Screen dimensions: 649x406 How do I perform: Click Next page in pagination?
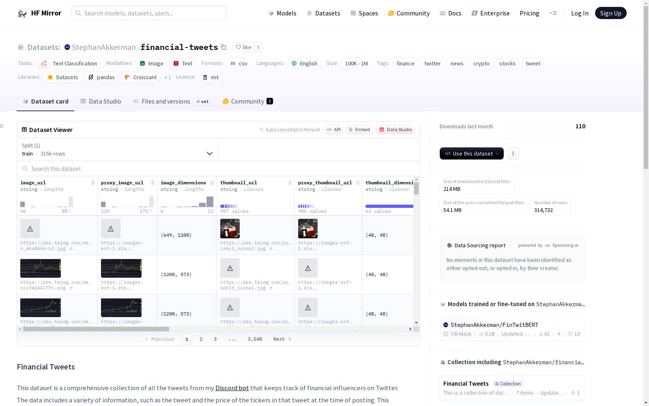(x=282, y=339)
